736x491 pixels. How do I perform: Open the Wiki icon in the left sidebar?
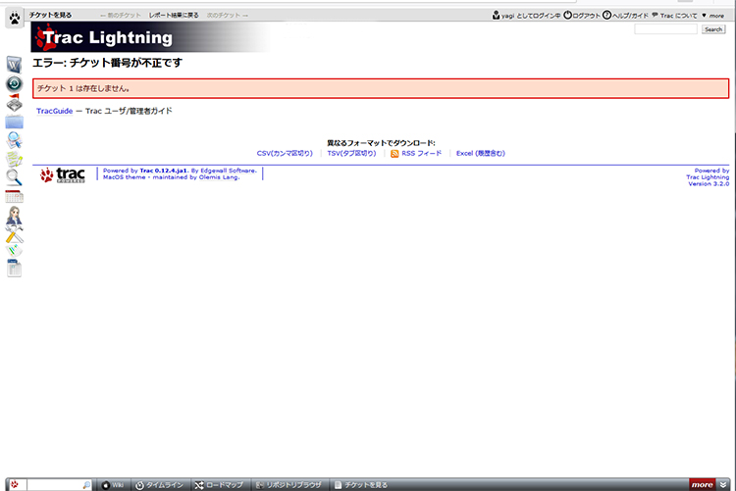[x=14, y=64]
